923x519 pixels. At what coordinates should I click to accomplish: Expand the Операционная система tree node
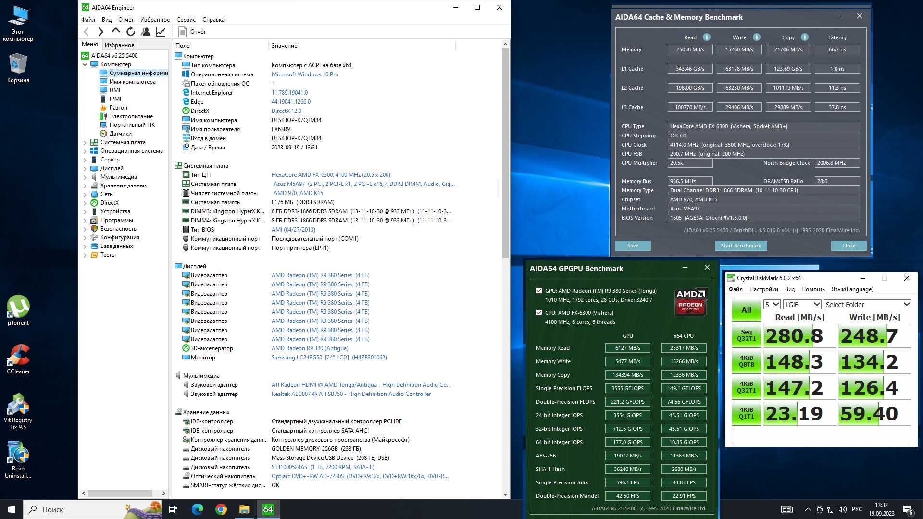click(85, 151)
